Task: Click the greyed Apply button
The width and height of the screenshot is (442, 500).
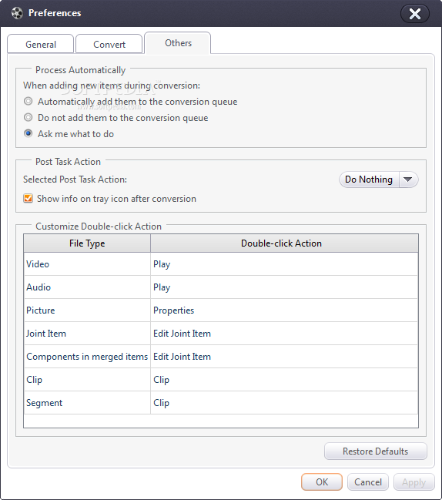Action: tap(414, 482)
